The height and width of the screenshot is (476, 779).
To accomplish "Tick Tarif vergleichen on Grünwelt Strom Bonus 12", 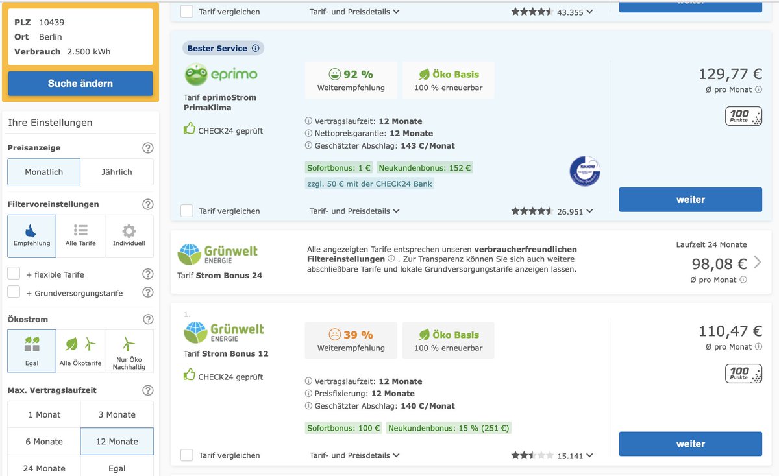I will coord(187,455).
